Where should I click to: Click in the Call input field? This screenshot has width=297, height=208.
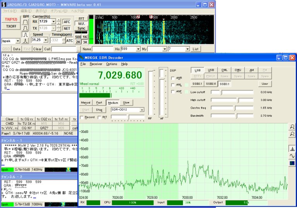pyautogui.click(x=64, y=49)
